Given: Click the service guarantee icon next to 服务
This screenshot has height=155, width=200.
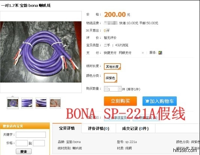Looking at the screenshot, I should (x=160, y=53).
